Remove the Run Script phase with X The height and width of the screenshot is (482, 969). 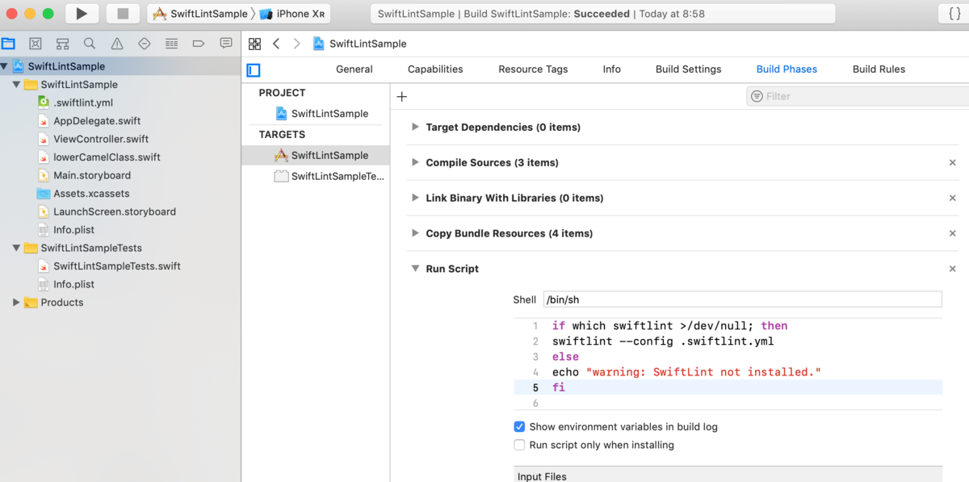click(x=953, y=270)
